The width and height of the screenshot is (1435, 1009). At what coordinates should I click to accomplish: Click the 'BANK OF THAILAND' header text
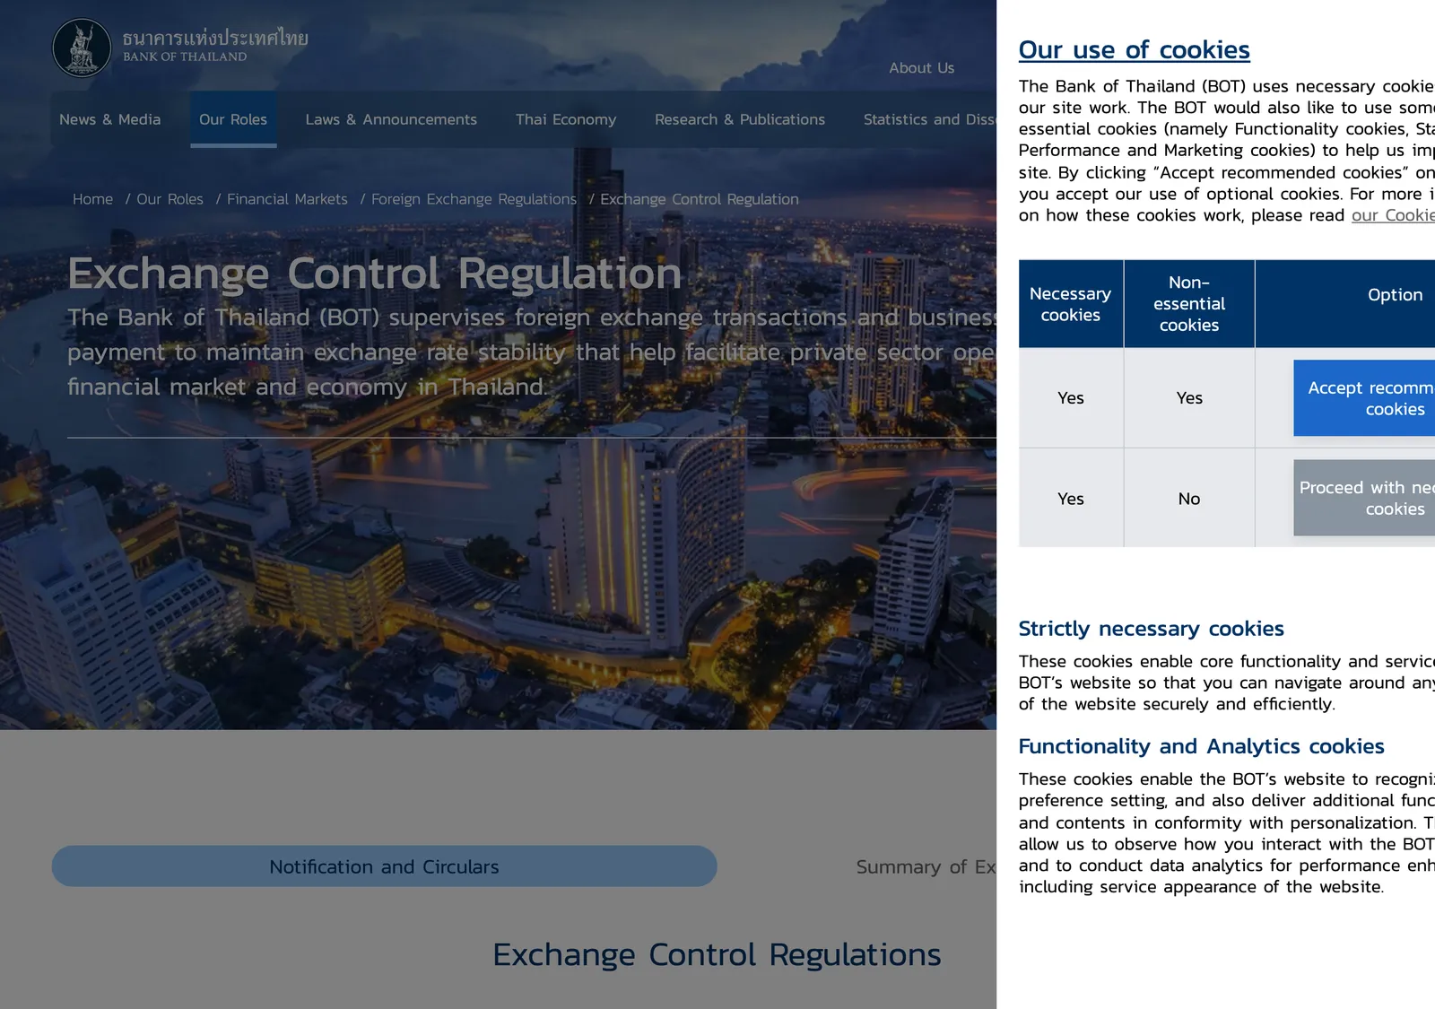point(185,57)
